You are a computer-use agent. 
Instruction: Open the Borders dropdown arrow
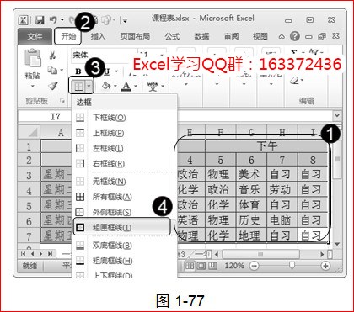click(89, 87)
